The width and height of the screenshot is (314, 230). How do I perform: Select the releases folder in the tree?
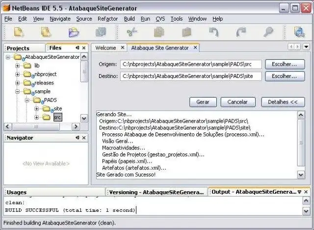coord(44,83)
